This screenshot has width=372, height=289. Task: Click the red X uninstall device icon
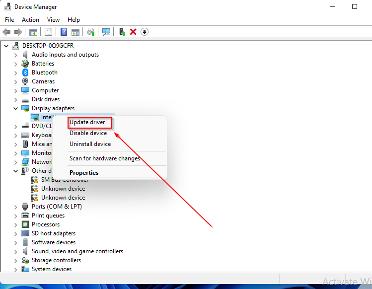(133, 32)
